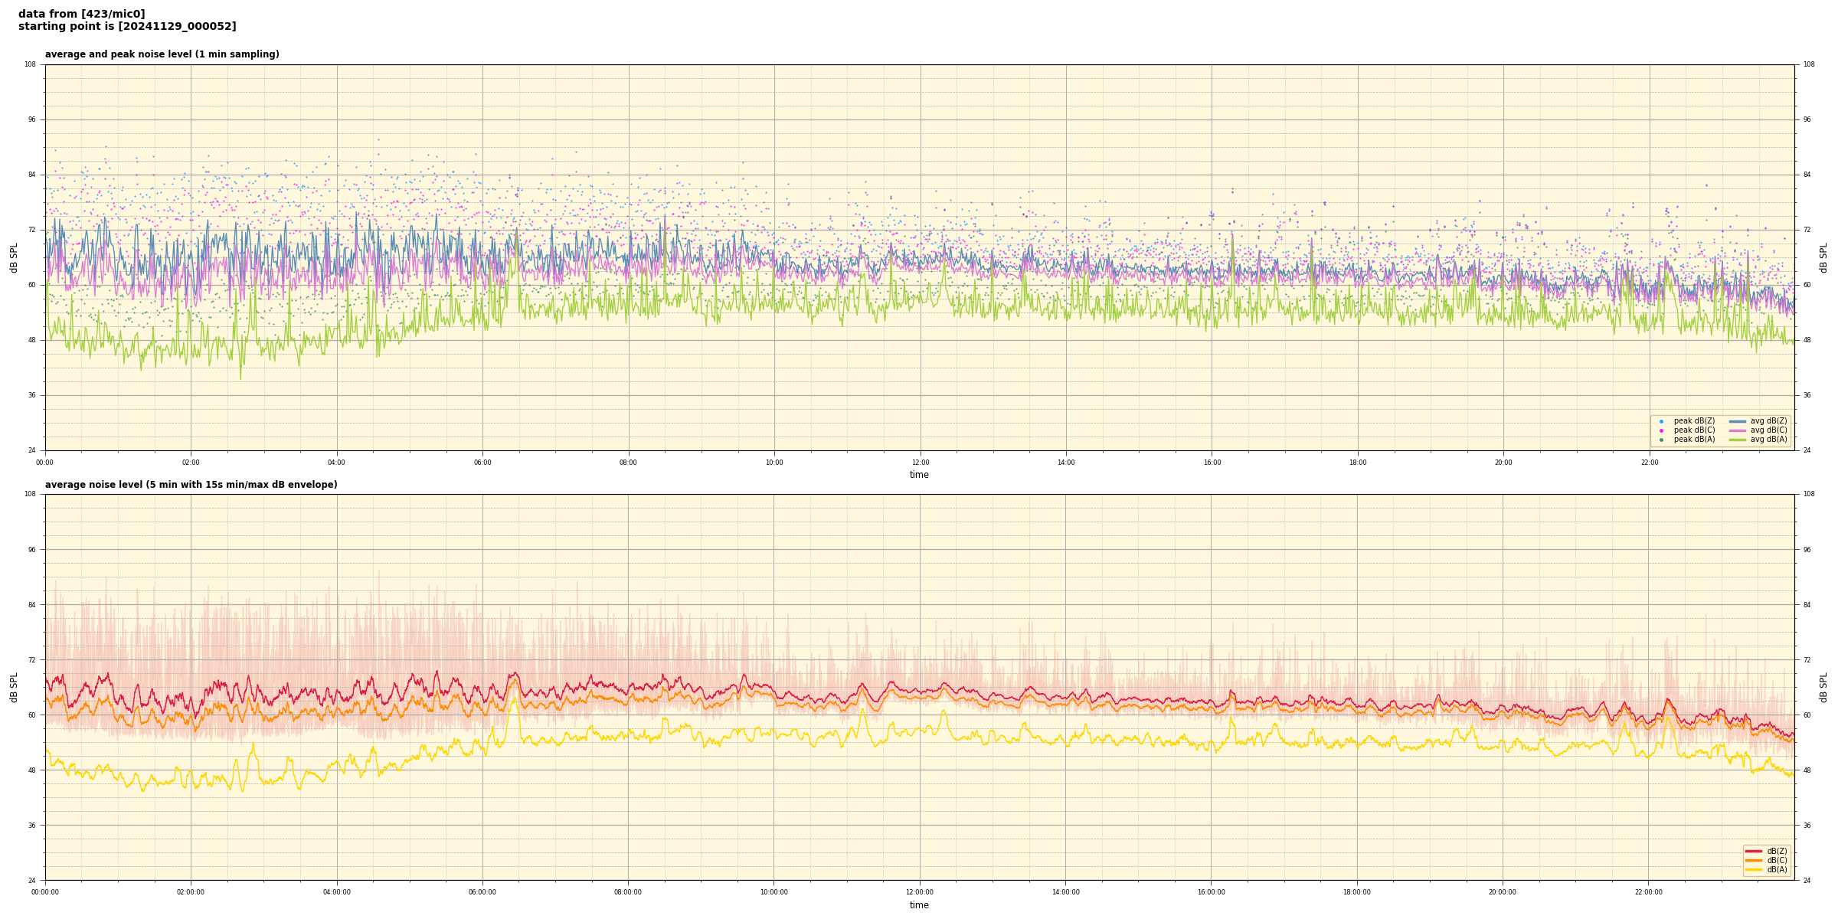This screenshot has width=1838, height=919.
Task: Click the 12:00 tick on top chart's time axis
Action: click(920, 463)
